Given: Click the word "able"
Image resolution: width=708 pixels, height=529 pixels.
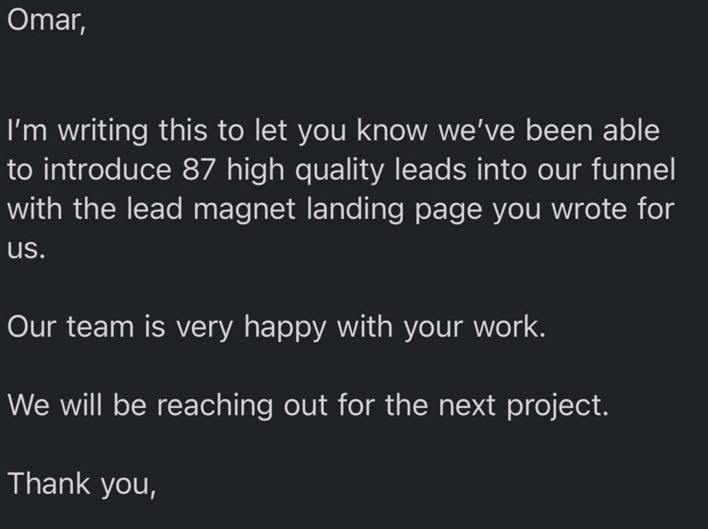Looking at the screenshot, I should tap(631, 131).
